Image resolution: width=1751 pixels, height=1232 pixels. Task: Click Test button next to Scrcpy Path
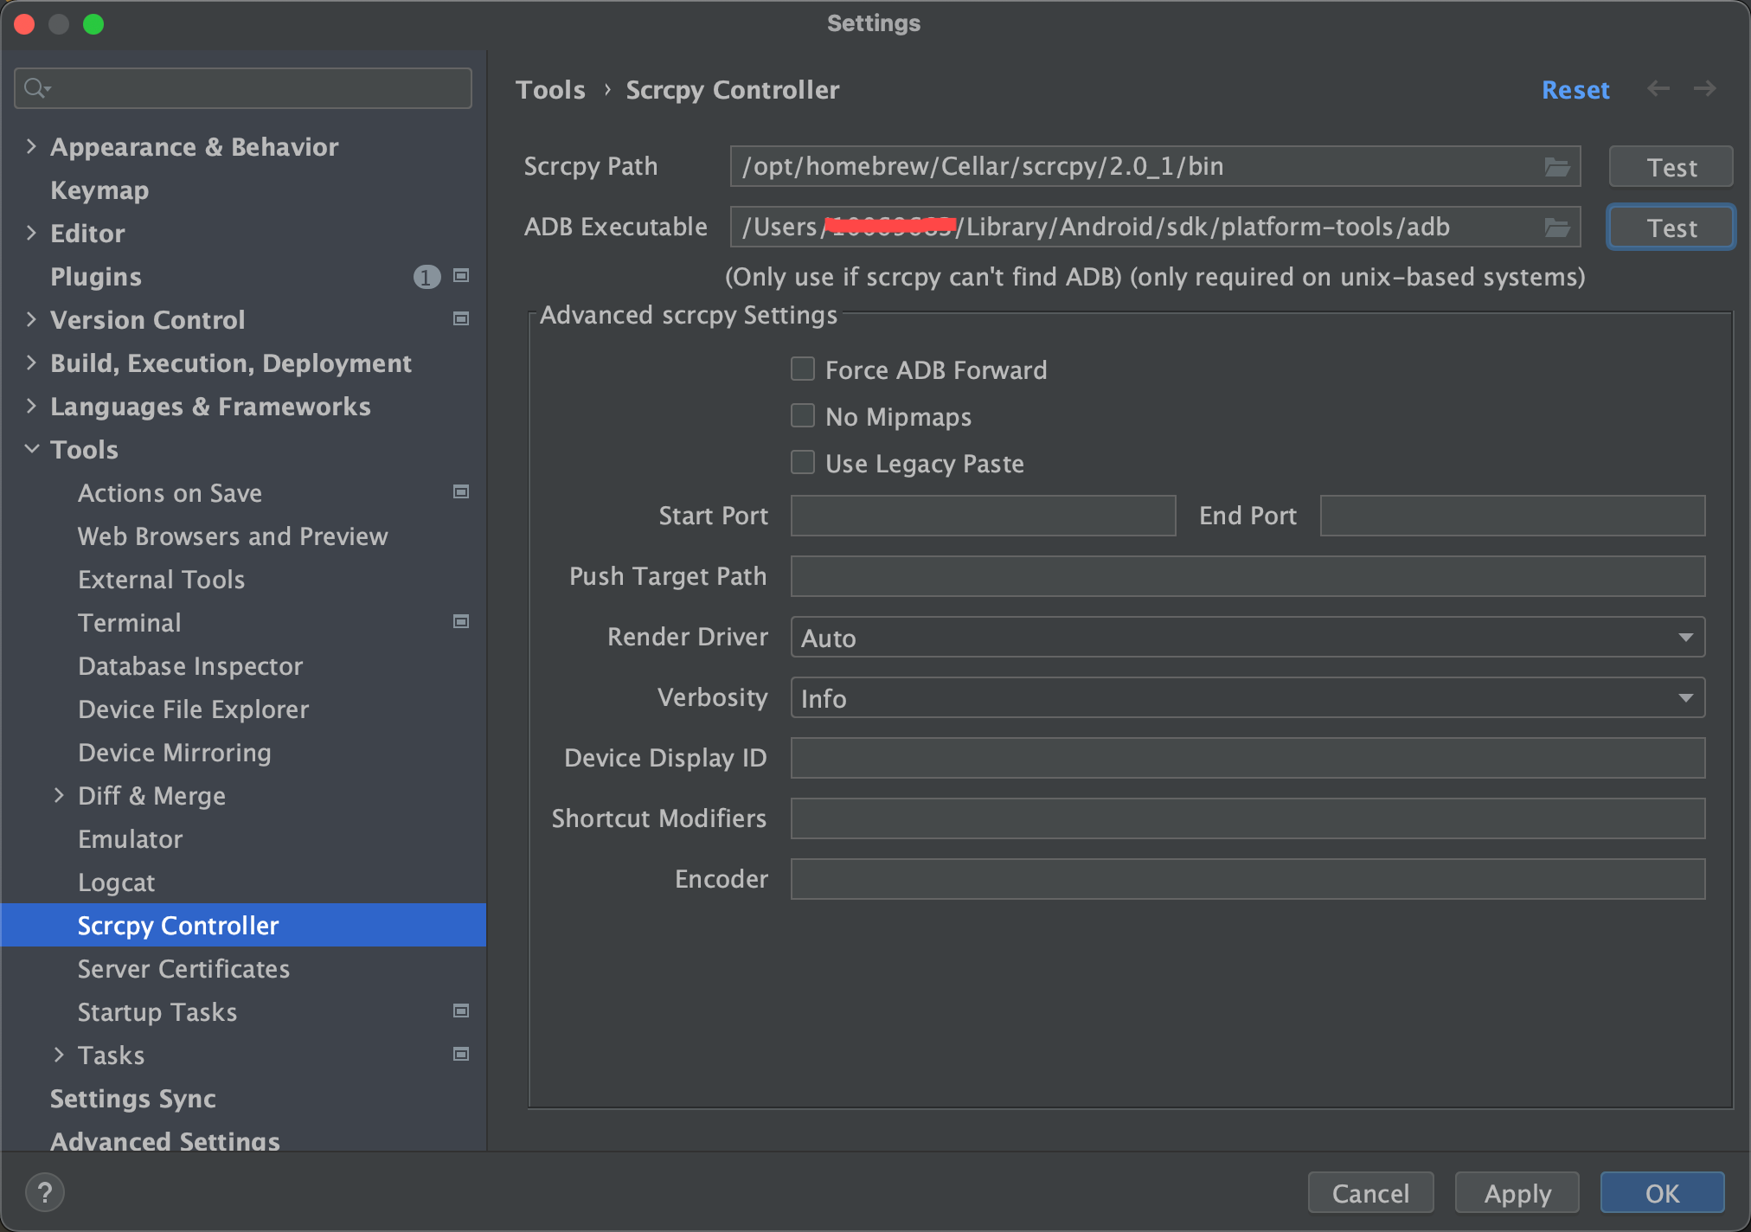click(x=1670, y=167)
